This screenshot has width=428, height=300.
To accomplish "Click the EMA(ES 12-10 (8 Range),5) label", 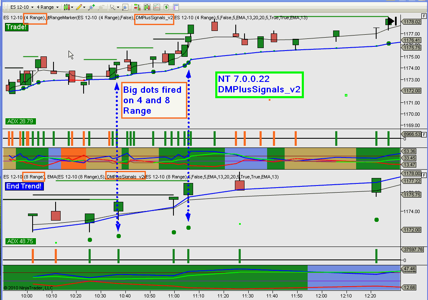I will 76,177.
